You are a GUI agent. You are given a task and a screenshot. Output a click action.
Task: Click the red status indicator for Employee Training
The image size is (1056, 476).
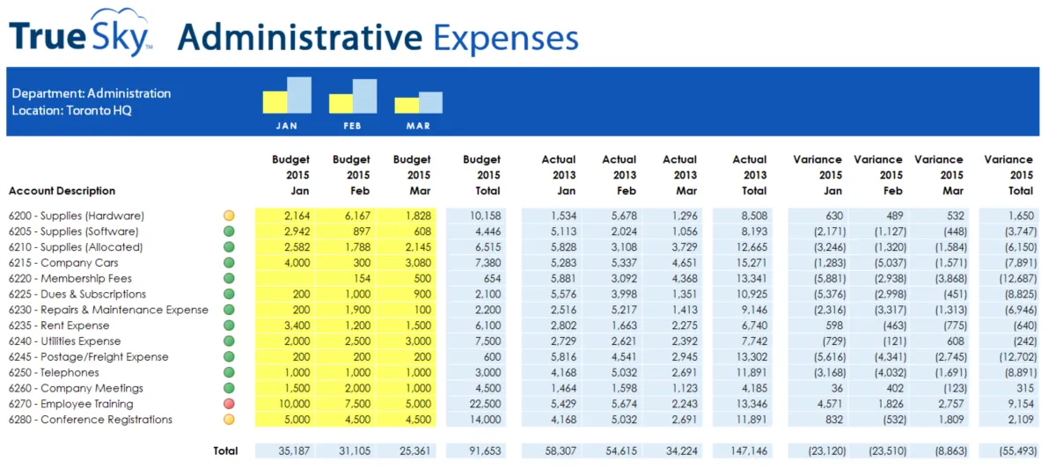pyautogui.click(x=229, y=404)
